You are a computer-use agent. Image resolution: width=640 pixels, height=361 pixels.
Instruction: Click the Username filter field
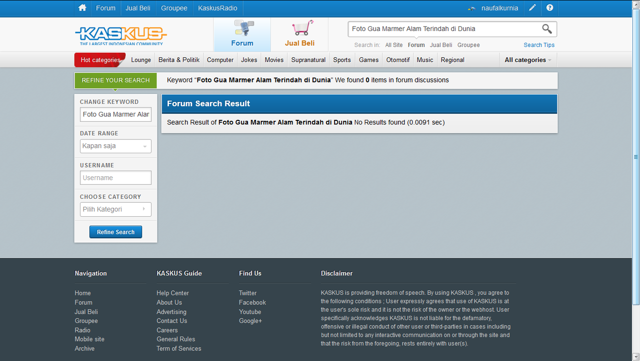coord(115,178)
